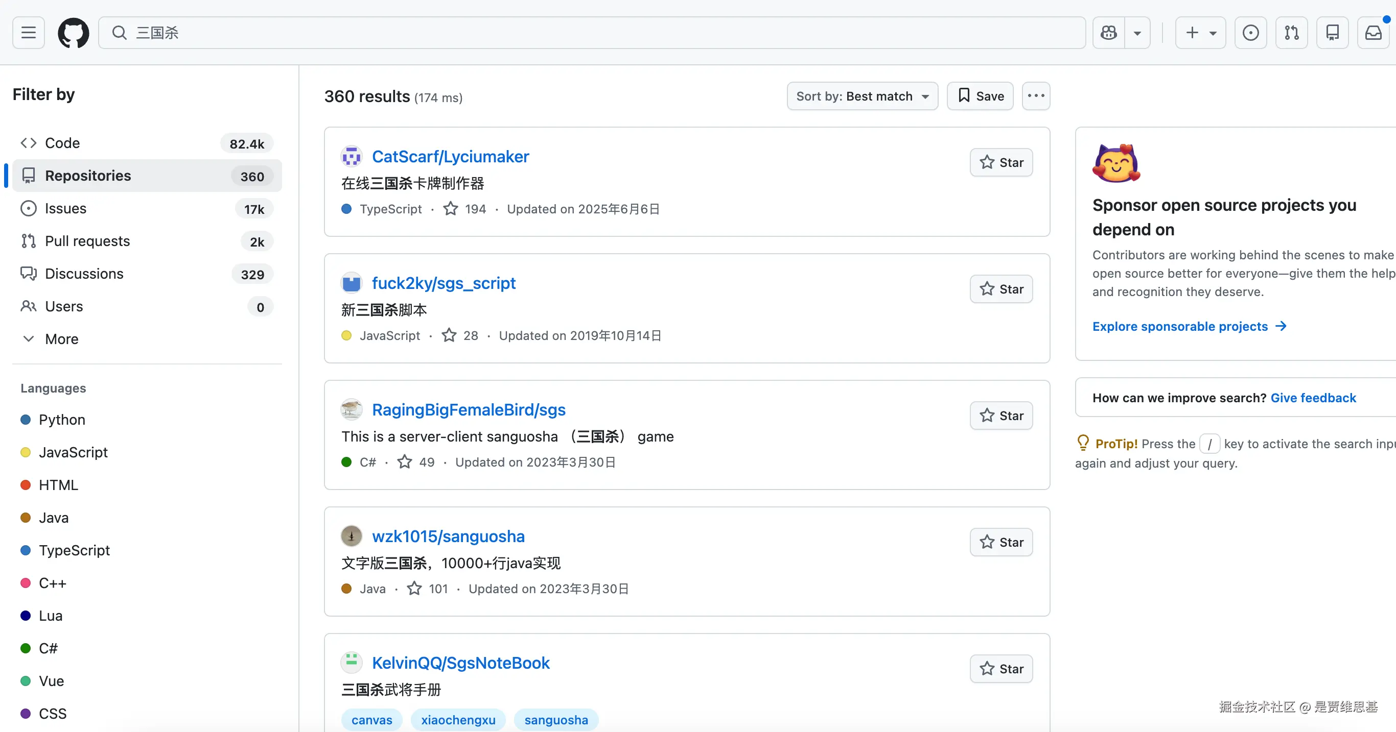Viewport: 1396px width, 732px height.
Task: Click the RagingBigFemaleBird avatar icon
Action: coord(351,410)
